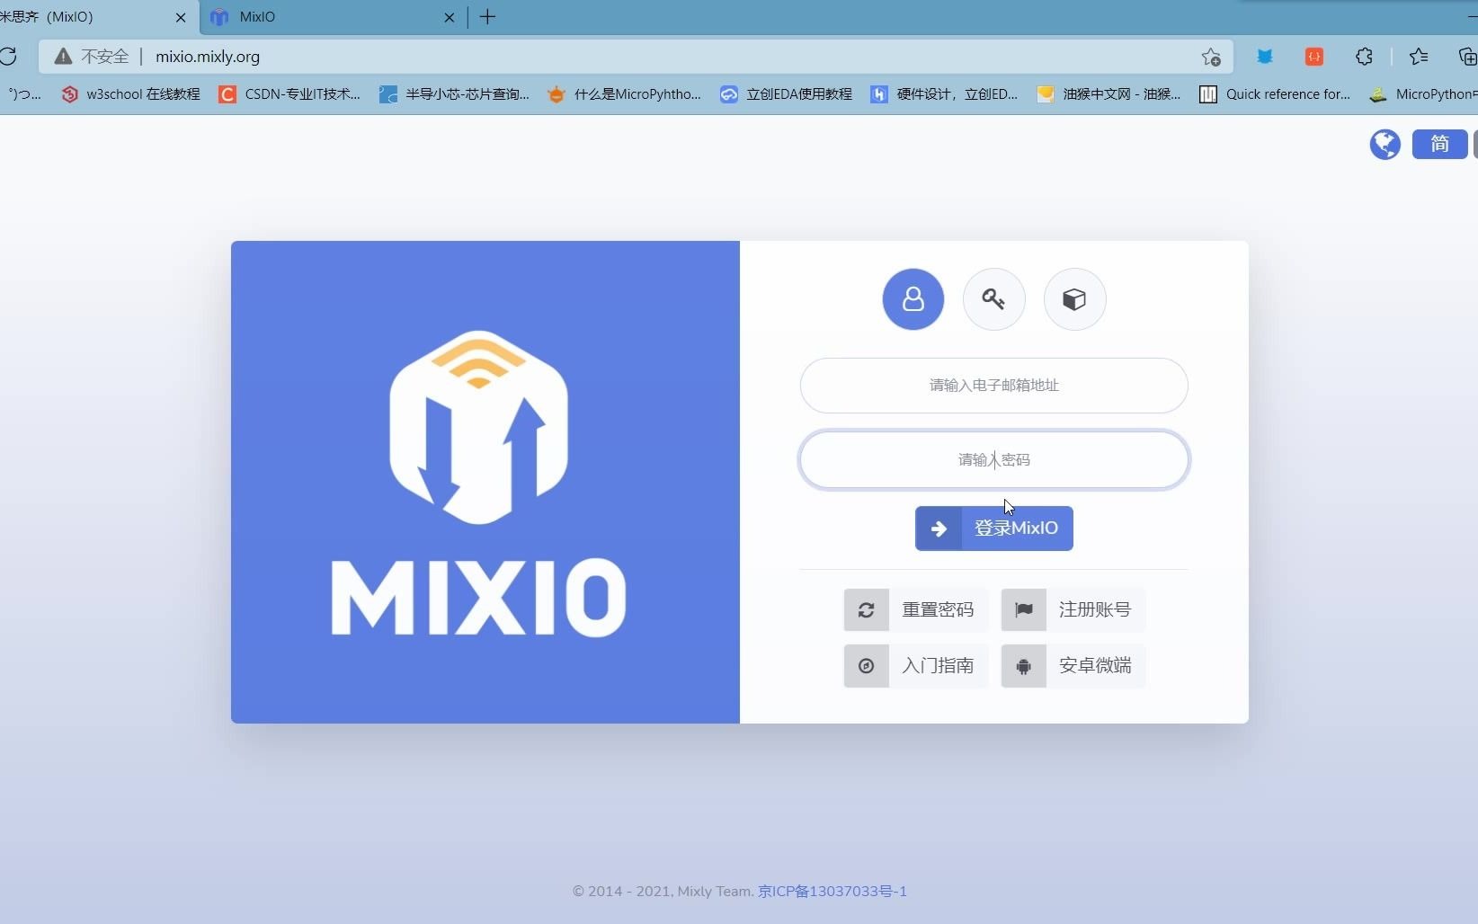Screen dimensions: 1478x924
Task: Open the browser extensions puzzle icon
Action: (1364, 57)
